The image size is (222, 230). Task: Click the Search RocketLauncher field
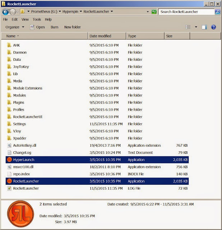[186, 12]
